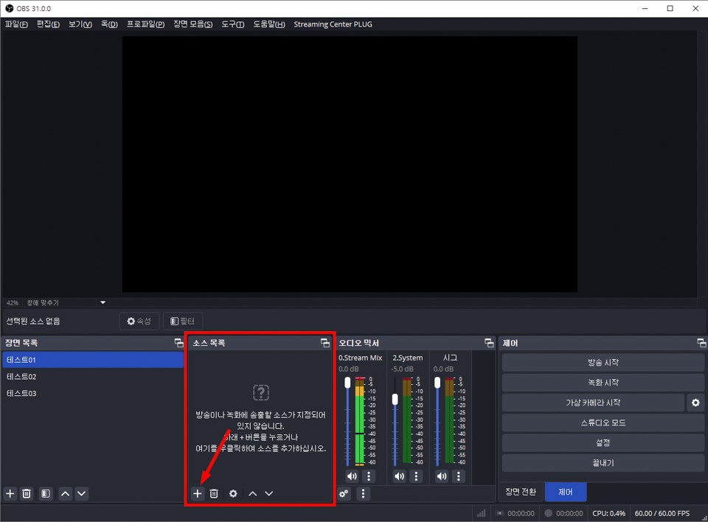The width and height of the screenshot is (708, 522).
Task: Select the 테스트02 scene
Action: [22, 377]
